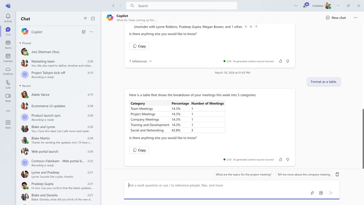This screenshot has width=364, height=205.
Task: Open the Activity feed
Action: click(8, 18)
